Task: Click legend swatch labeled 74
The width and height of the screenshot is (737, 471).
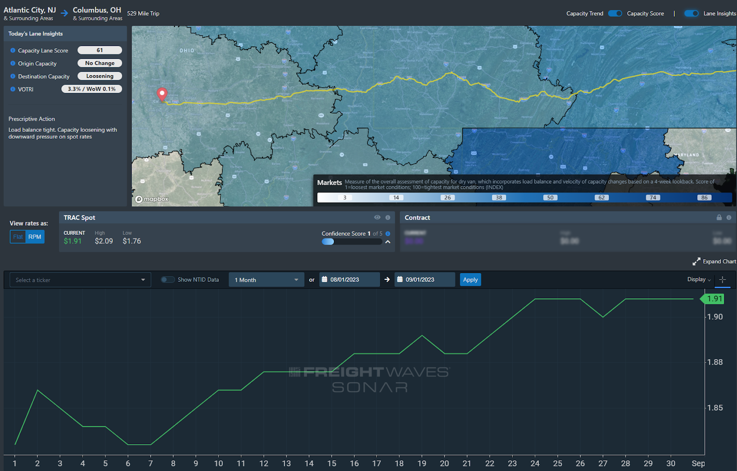Action: click(x=653, y=198)
